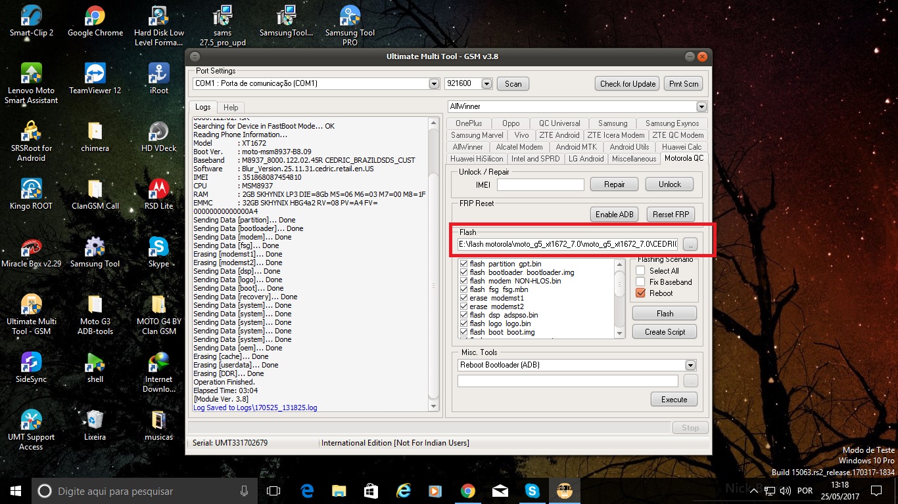This screenshot has height=504, width=898.
Task: Expand COM port dropdown
Action: tap(434, 84)
